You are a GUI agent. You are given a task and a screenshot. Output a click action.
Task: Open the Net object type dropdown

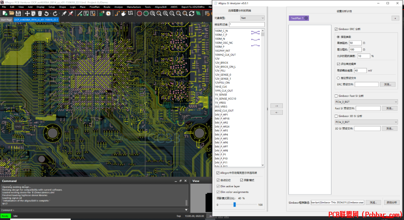[x=252, y=18]
